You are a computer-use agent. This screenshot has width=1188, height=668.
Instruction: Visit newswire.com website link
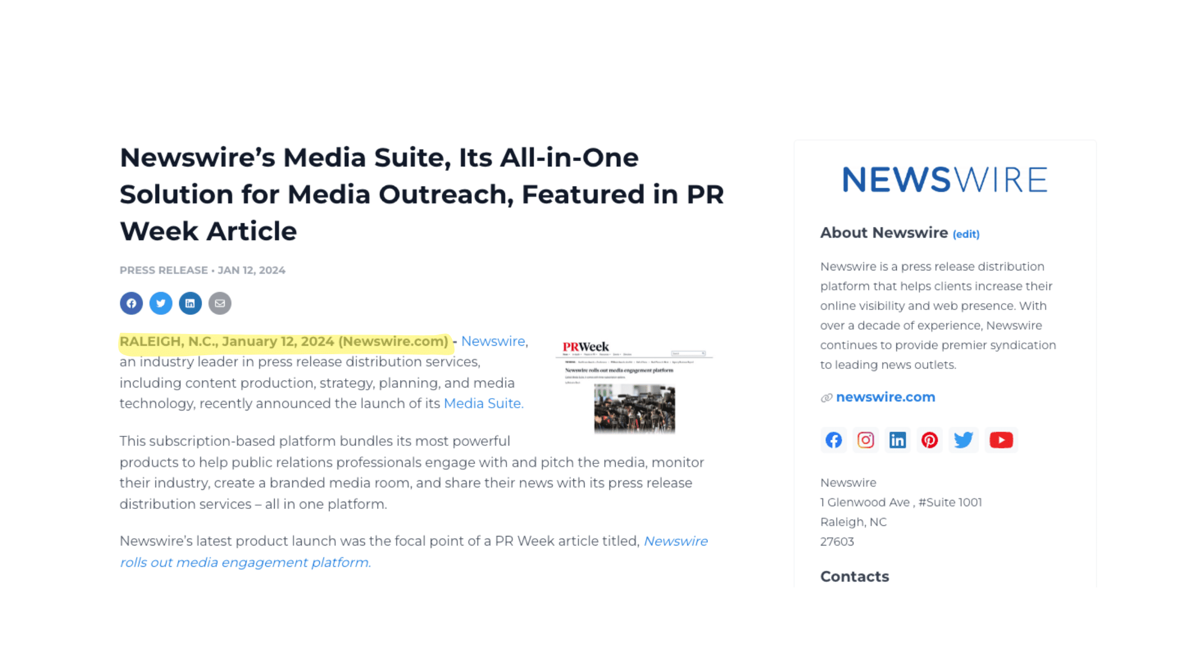pyautogui.click(x=886, y=397)
